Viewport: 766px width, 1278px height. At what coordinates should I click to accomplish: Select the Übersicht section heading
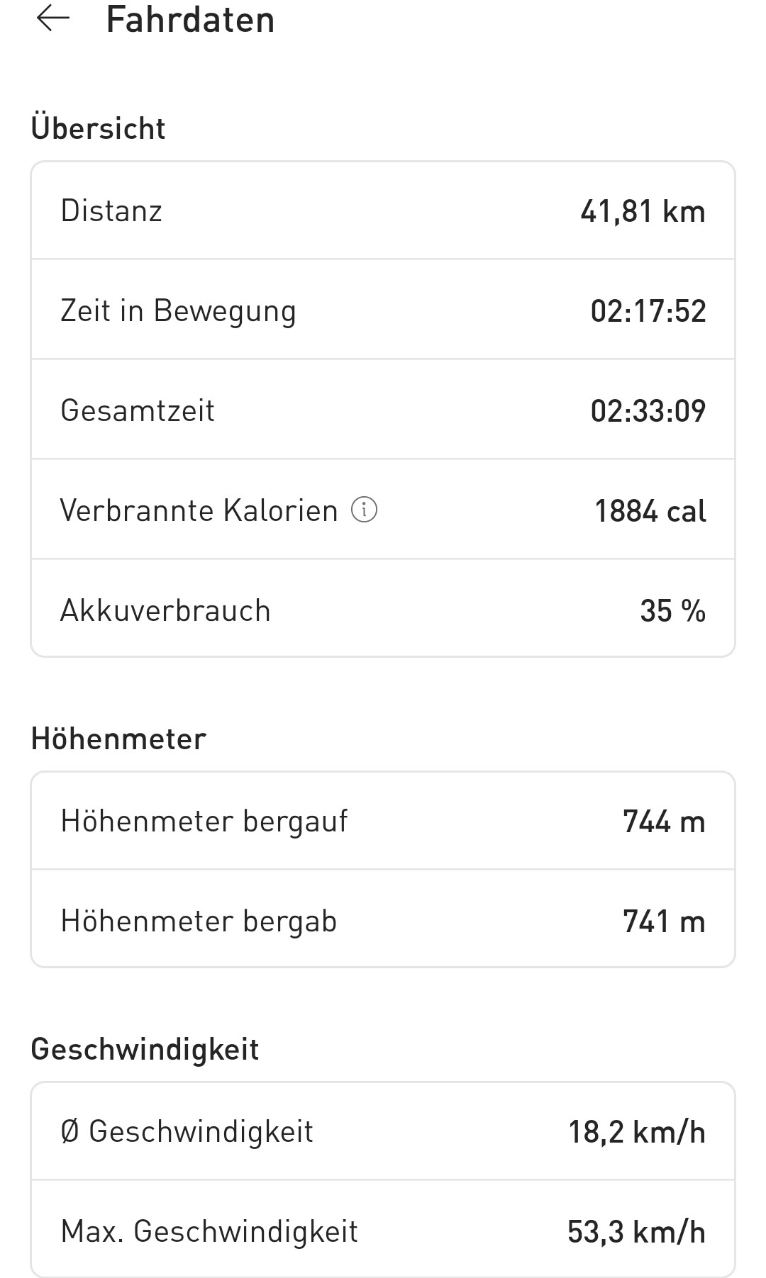pyautogui.click(x=98, y=129)
